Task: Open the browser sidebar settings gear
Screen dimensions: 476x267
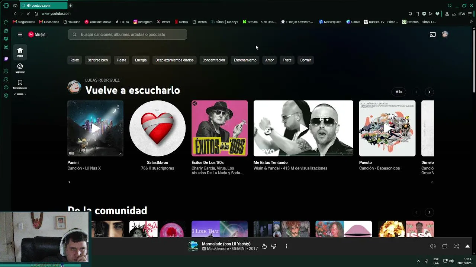Action: pyautogui.click(x=6, y=96)
